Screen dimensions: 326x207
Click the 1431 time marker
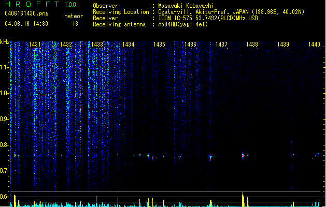[35, 44]
